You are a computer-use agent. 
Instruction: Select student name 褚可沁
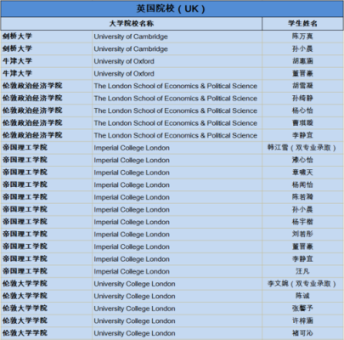click(x=302, y=333)
